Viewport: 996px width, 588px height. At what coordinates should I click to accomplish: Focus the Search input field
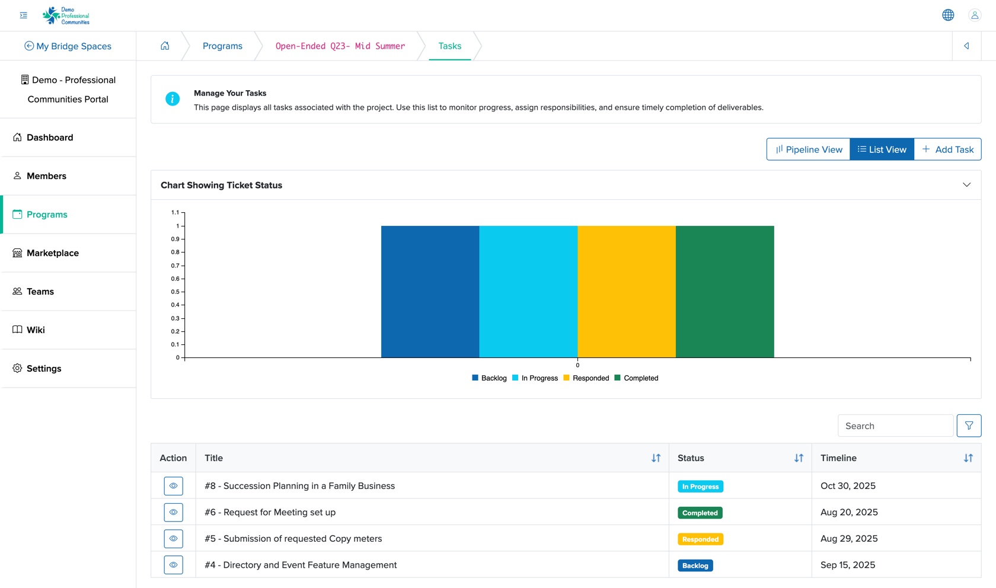point(895,426)
